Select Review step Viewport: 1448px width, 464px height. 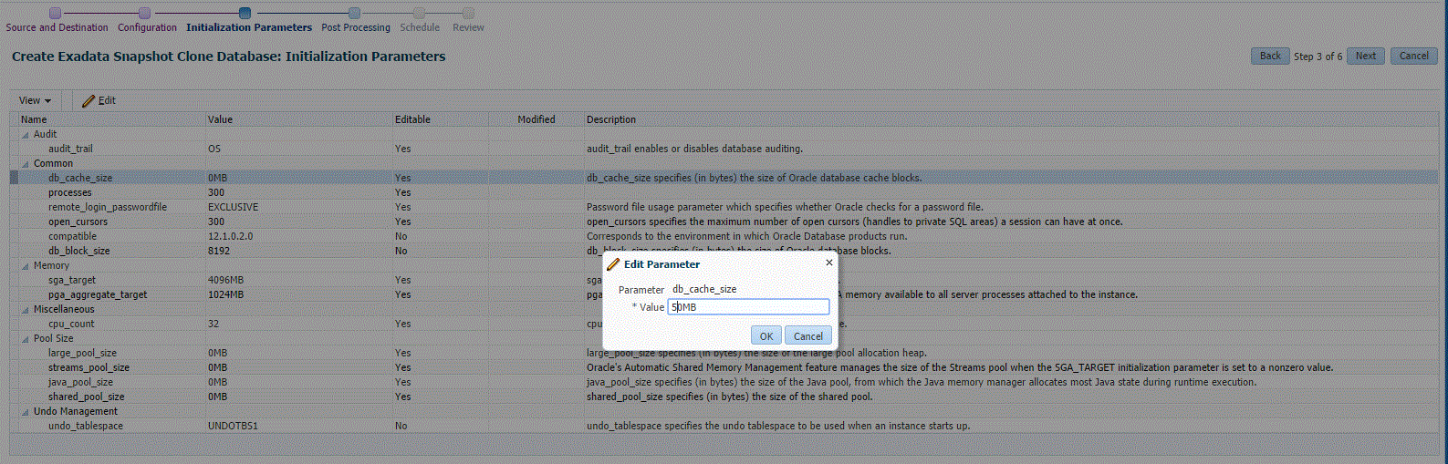tap(468, 27)
